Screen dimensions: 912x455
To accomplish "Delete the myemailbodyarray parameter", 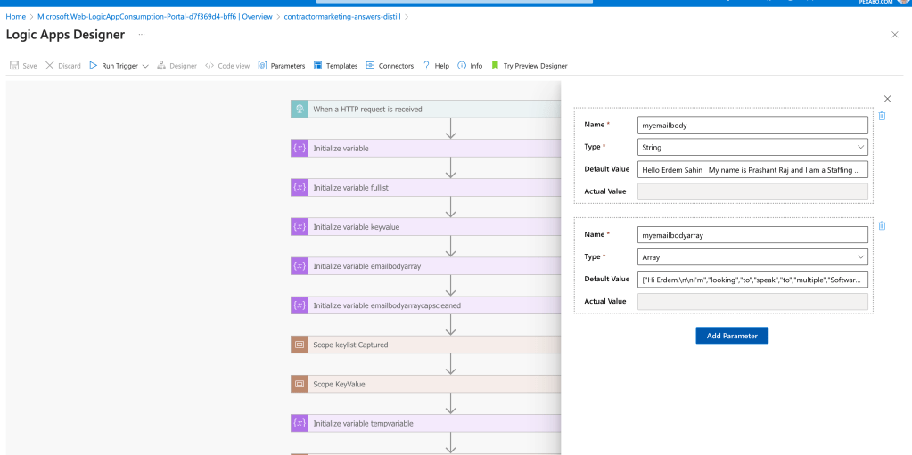I will (x=882, y=225).
